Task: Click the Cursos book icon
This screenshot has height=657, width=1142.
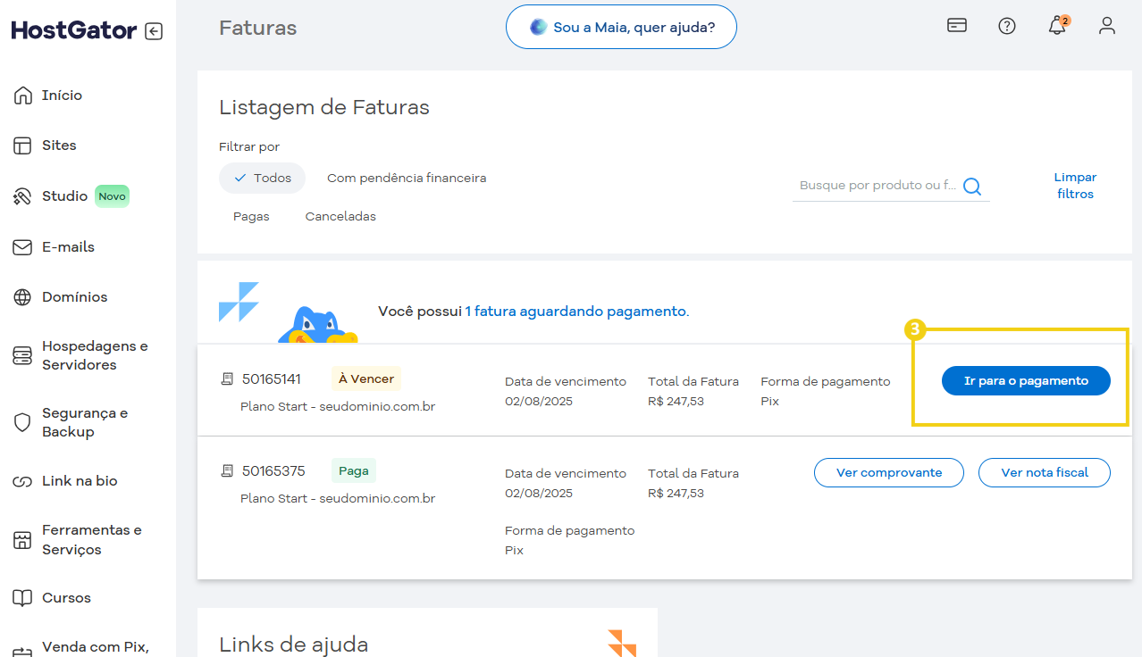Action: [x=22, y=598]
